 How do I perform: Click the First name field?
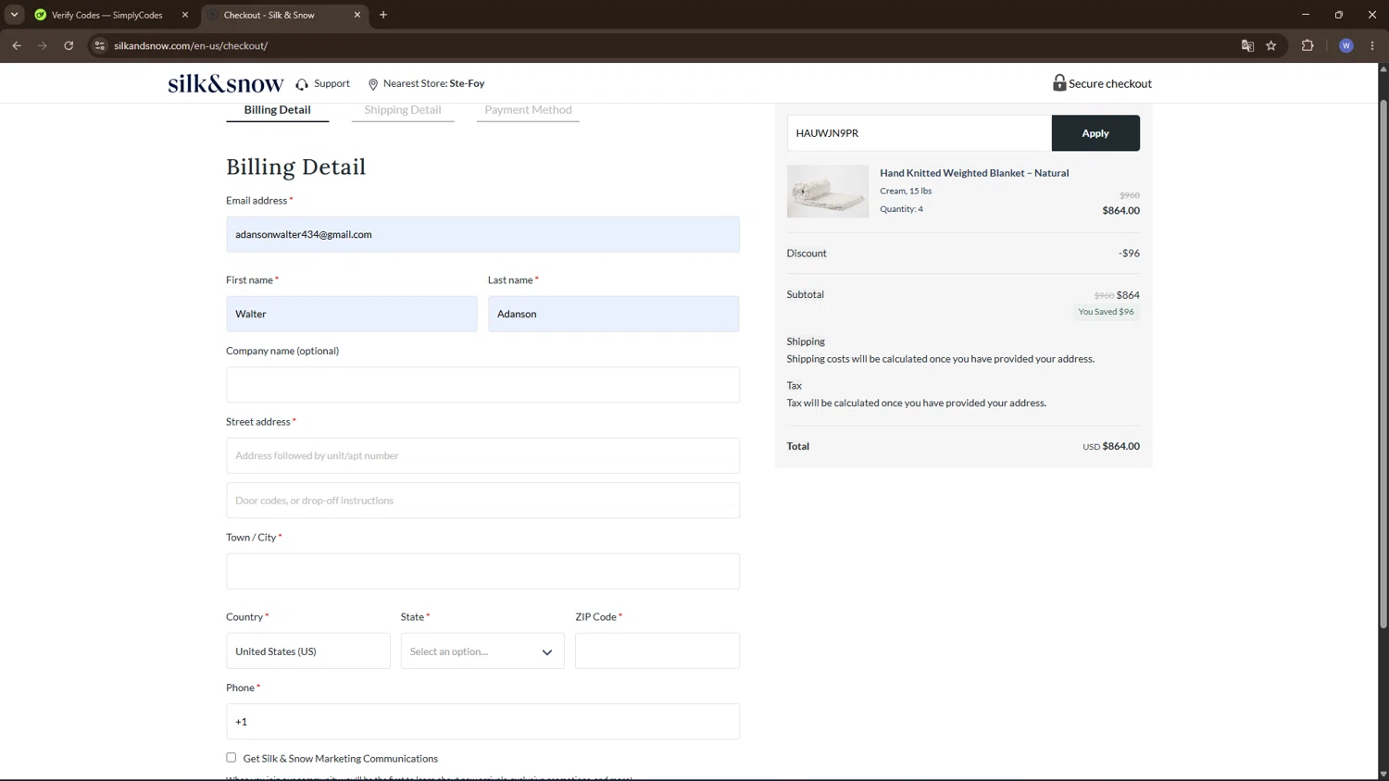click(x=352, y=315)
